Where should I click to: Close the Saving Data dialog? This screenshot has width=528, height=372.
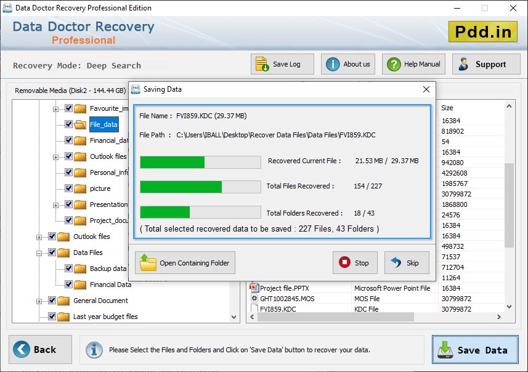426,89
